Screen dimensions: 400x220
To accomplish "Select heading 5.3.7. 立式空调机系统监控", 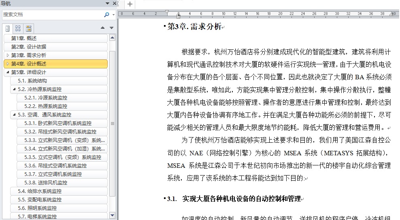I will coord(62,174).
